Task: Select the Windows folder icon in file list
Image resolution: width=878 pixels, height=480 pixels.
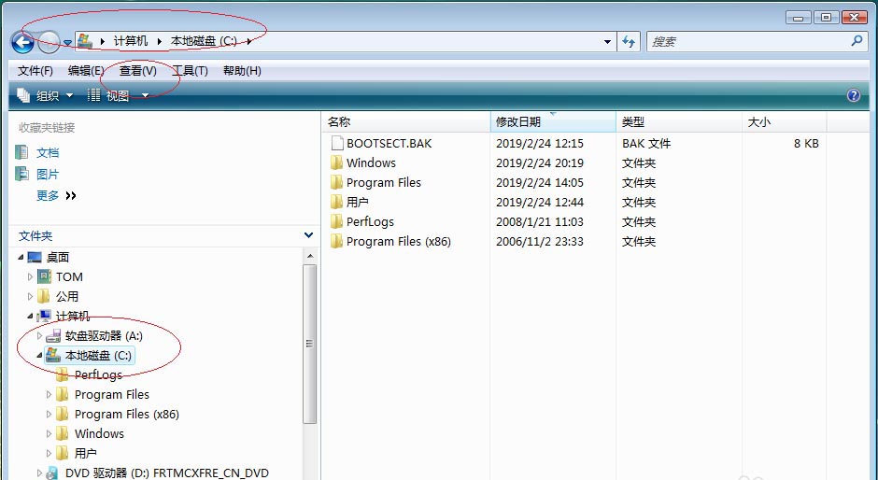Action: tap(336, 162)
